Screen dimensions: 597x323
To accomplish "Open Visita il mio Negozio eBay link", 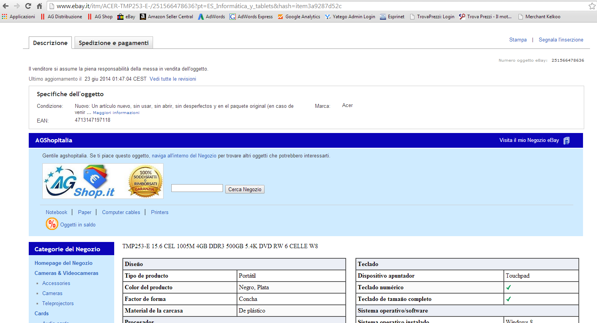I will pyautogui.click(x=529, y=140).
